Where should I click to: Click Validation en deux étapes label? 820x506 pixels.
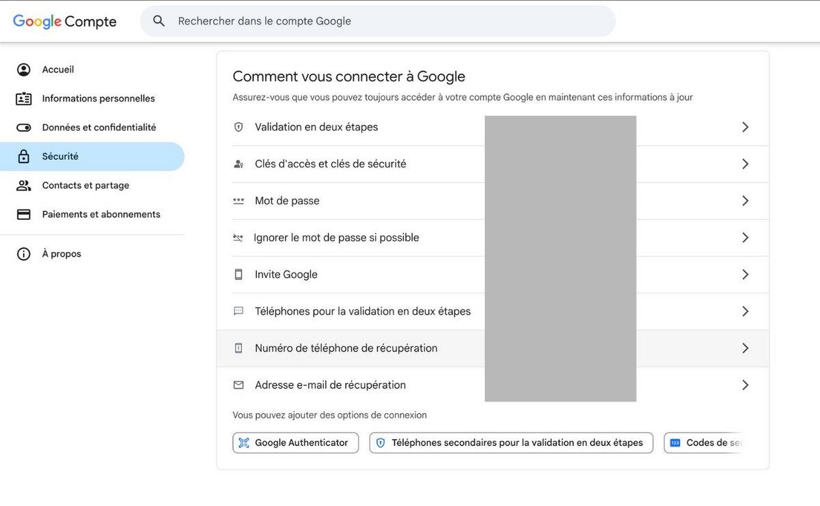[316, 127]
